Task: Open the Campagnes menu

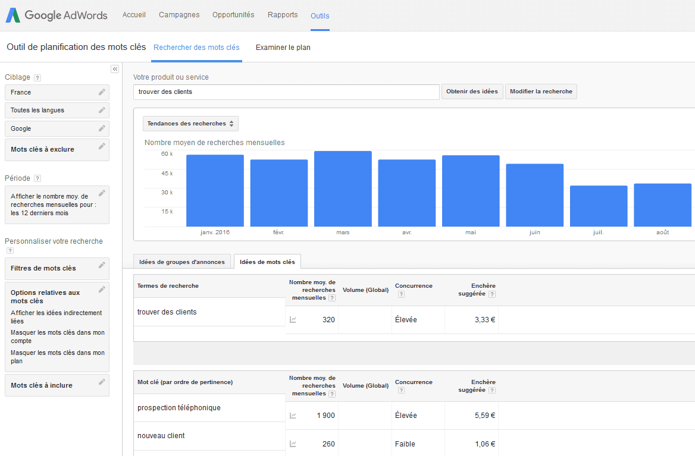Action: (179, 15)
